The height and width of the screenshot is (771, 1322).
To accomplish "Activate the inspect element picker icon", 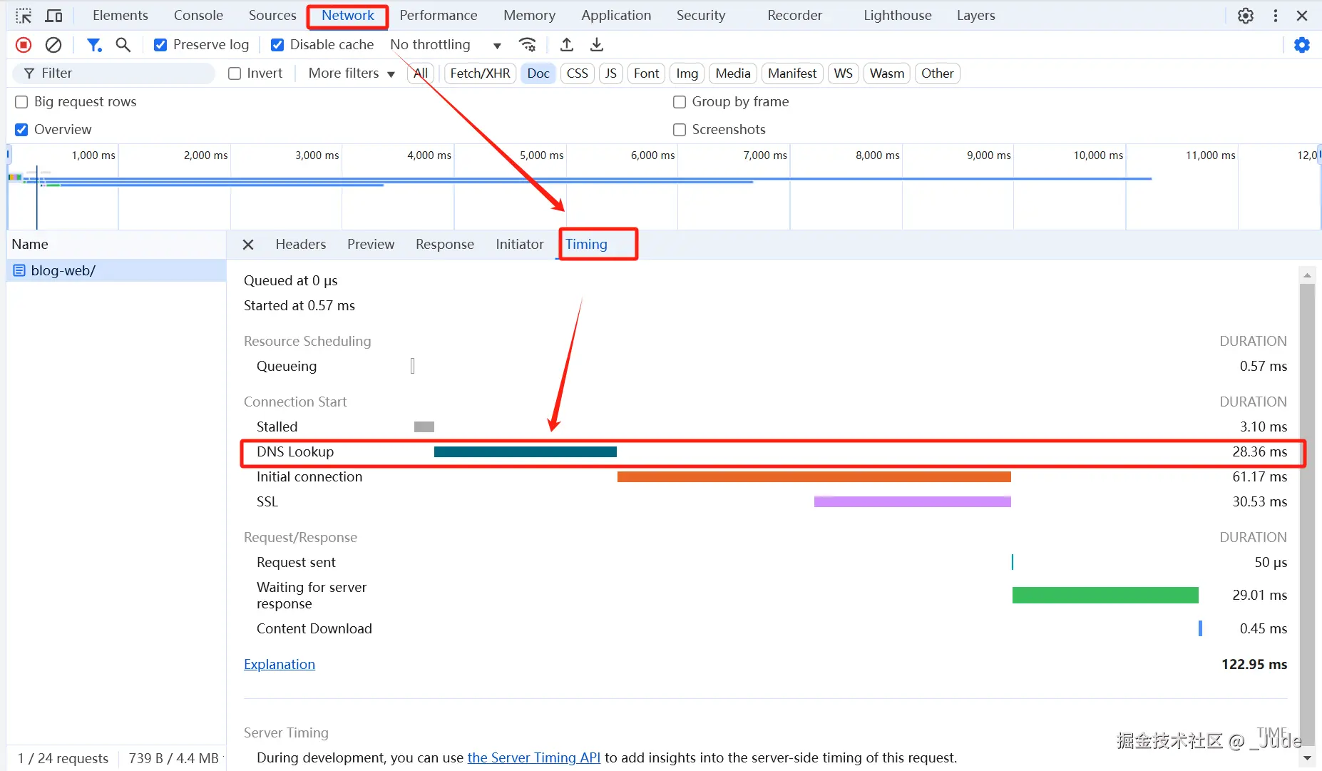I will [x=24, y=15].
